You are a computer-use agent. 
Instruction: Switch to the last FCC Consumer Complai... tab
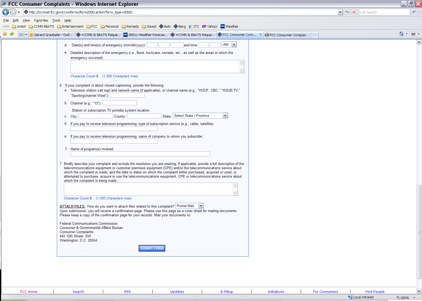click(287, 35)
